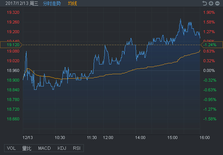The height and width of the screenshot is (155, 223).
Task: Click the 0.32% percent axis label
Action: [209, 61]
